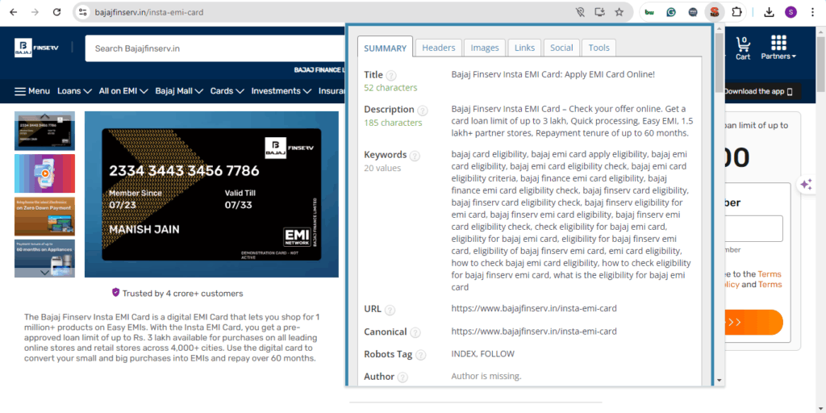Viewport: 826px width, 413px height.
Task: Open the active SEO Meta extension icon
Action: tap(715, 12)
